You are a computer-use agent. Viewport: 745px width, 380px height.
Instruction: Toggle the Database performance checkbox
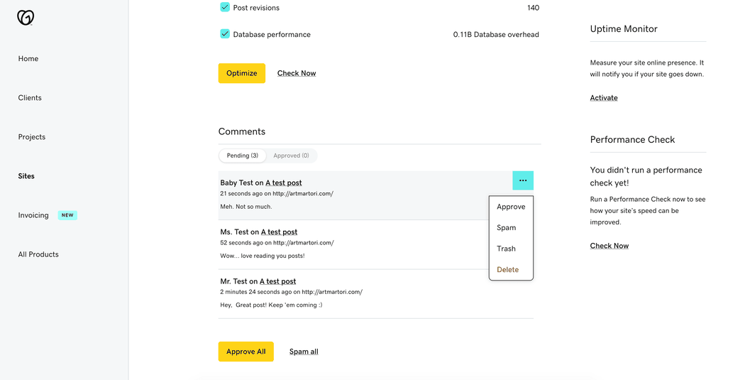pyautogui.click(x=225, y=34)
